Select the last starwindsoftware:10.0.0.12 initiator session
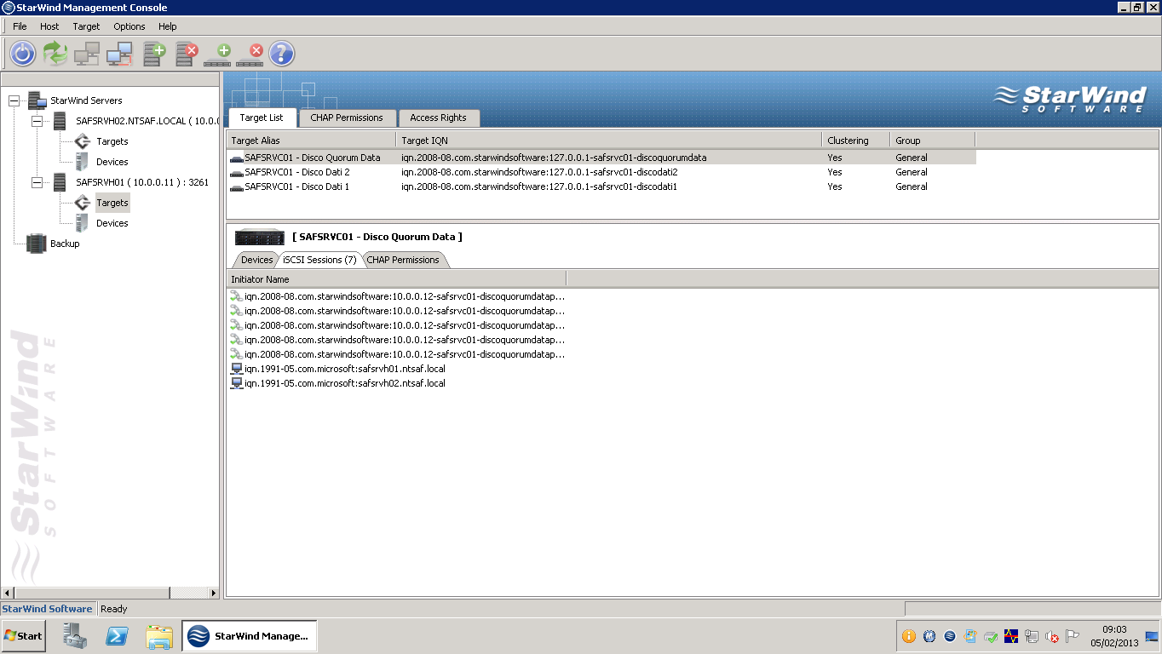The image size is (1162, 654). tap(397, 354)
